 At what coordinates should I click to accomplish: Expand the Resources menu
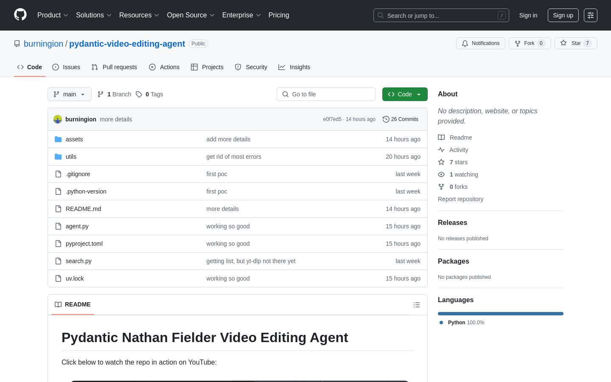click(139, 15)
